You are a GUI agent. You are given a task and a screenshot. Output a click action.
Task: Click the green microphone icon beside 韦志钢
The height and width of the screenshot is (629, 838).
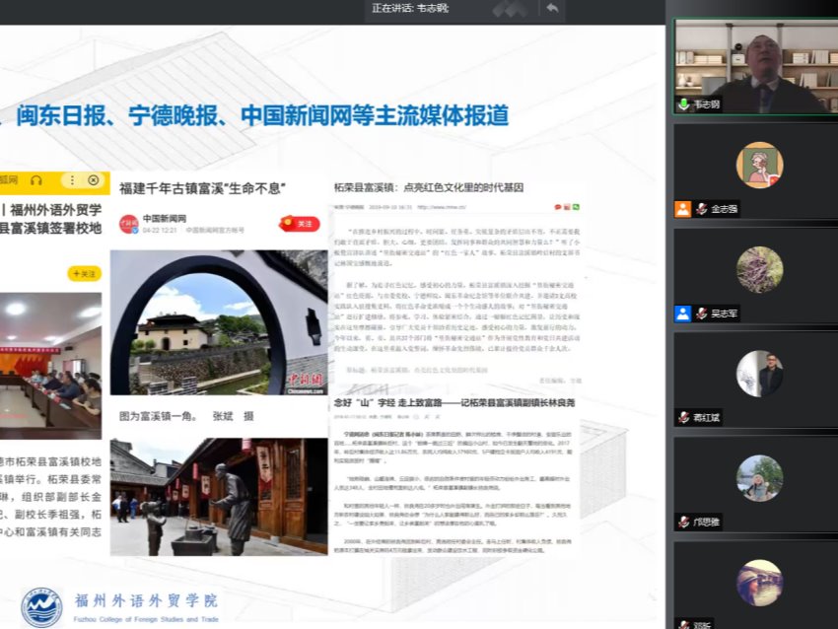682,104
